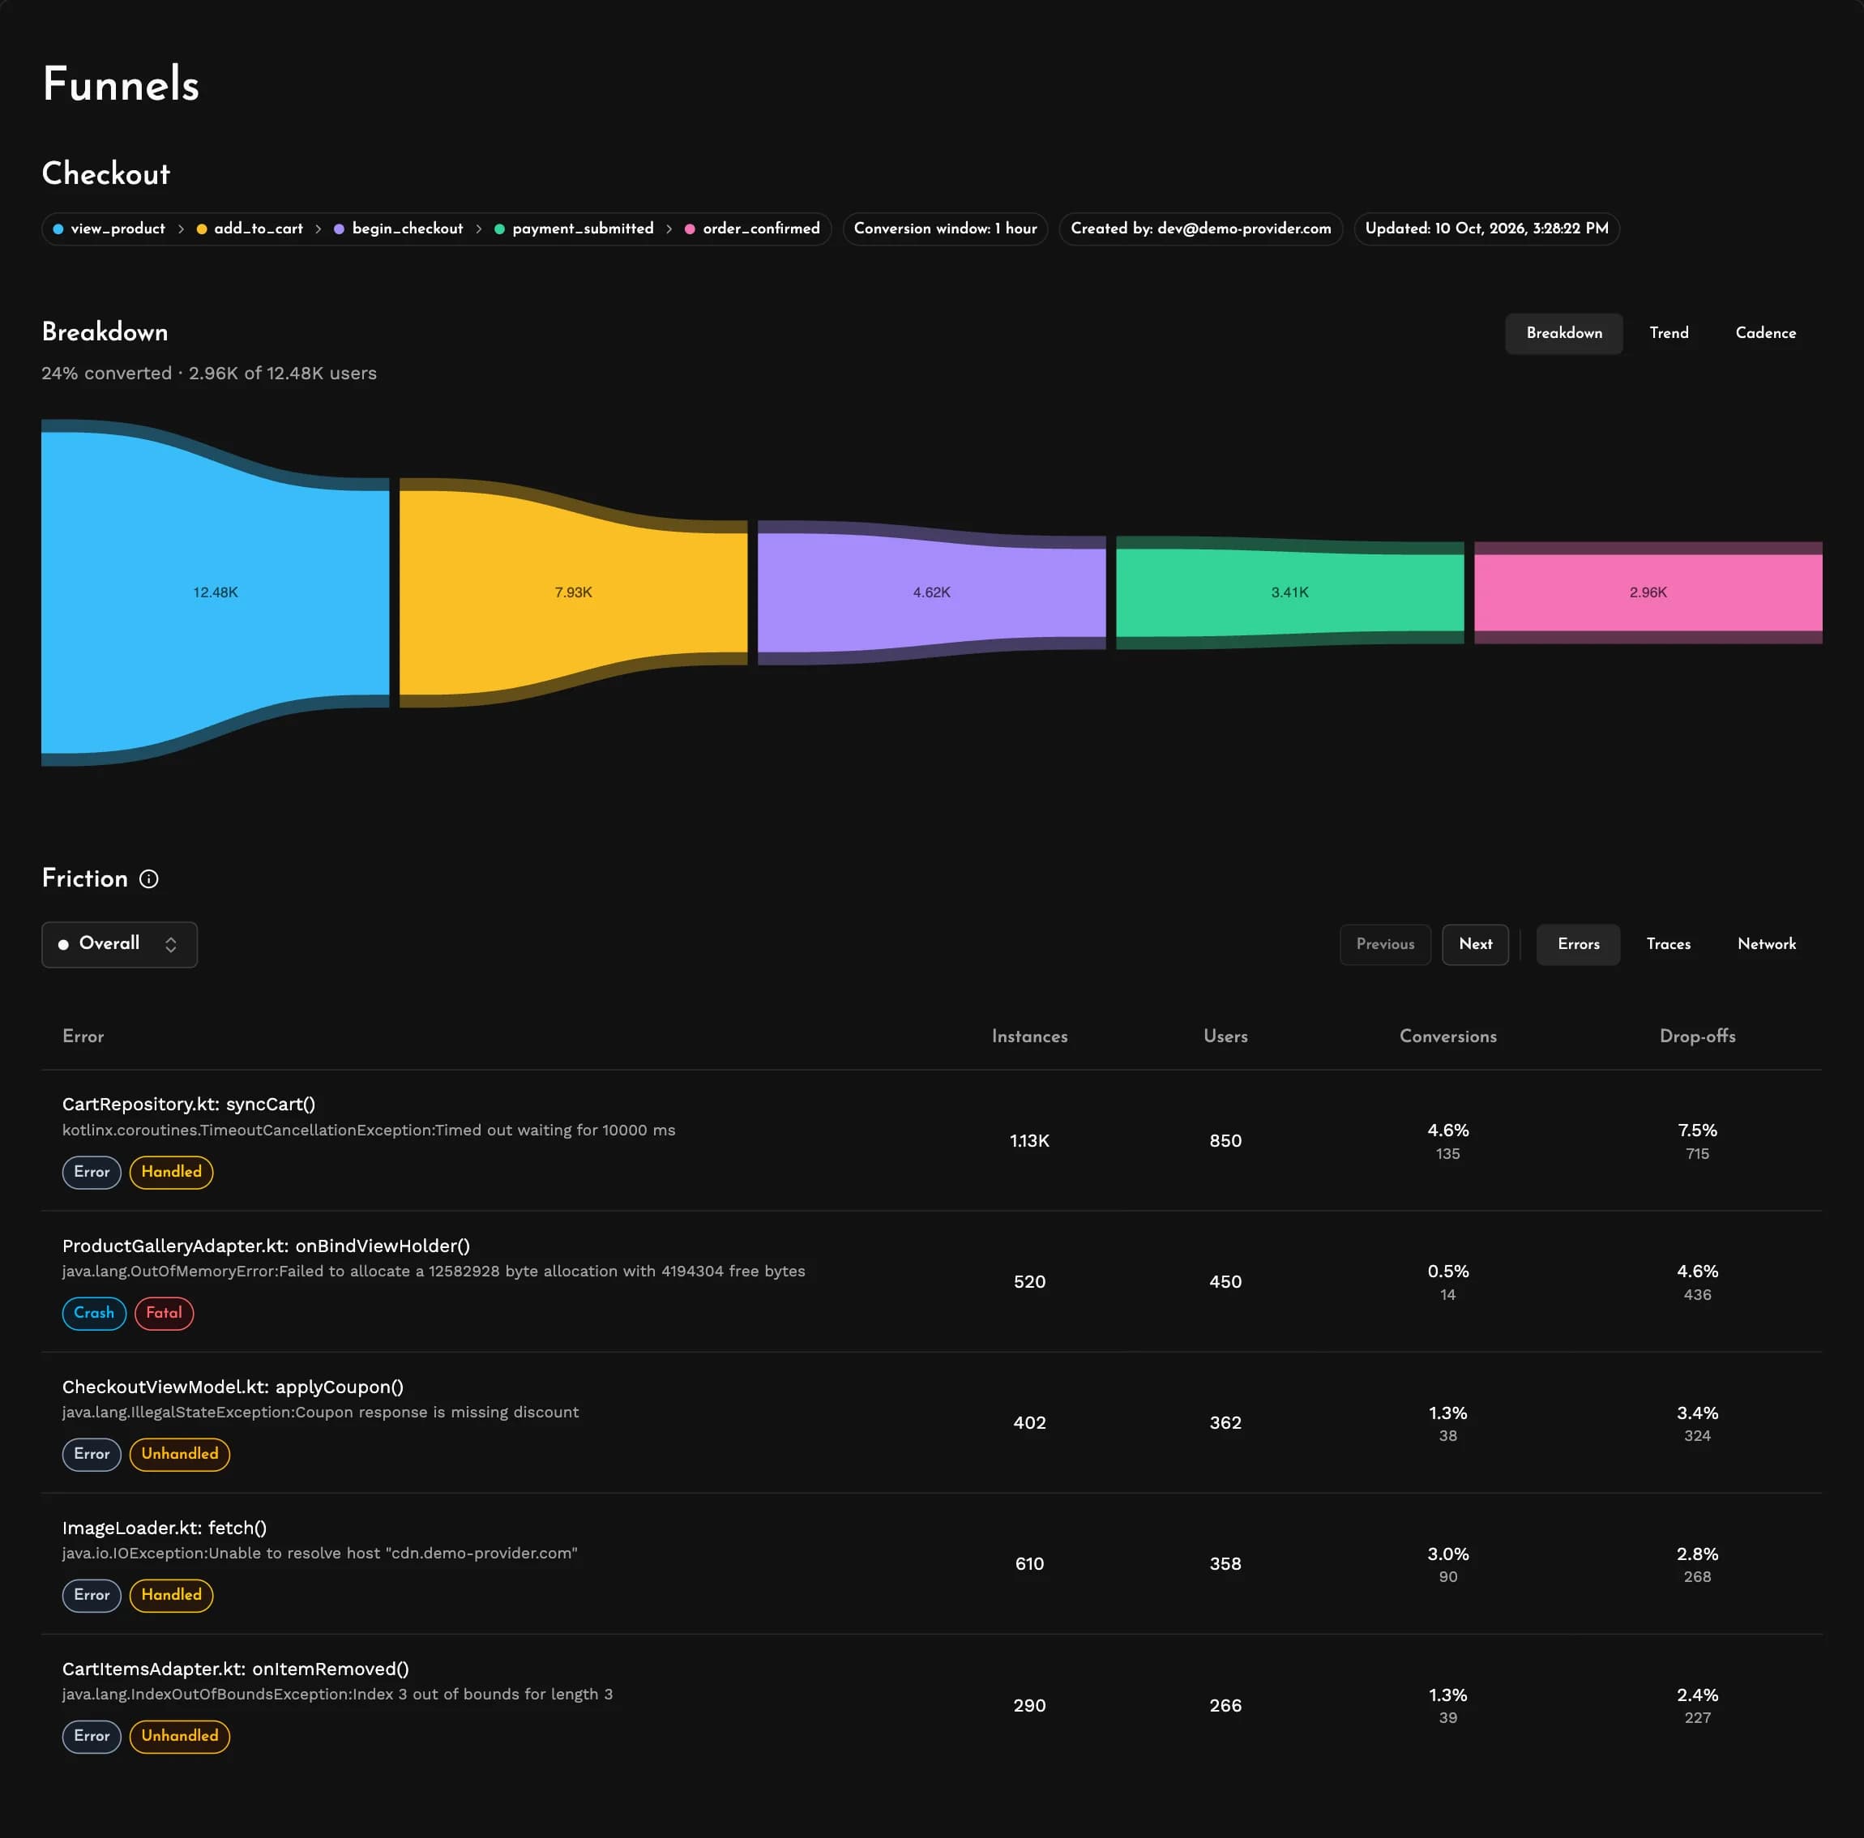Screen dimensions: 1864x1838
Task: Click the Fatal badge
Action: (164, 1313)
